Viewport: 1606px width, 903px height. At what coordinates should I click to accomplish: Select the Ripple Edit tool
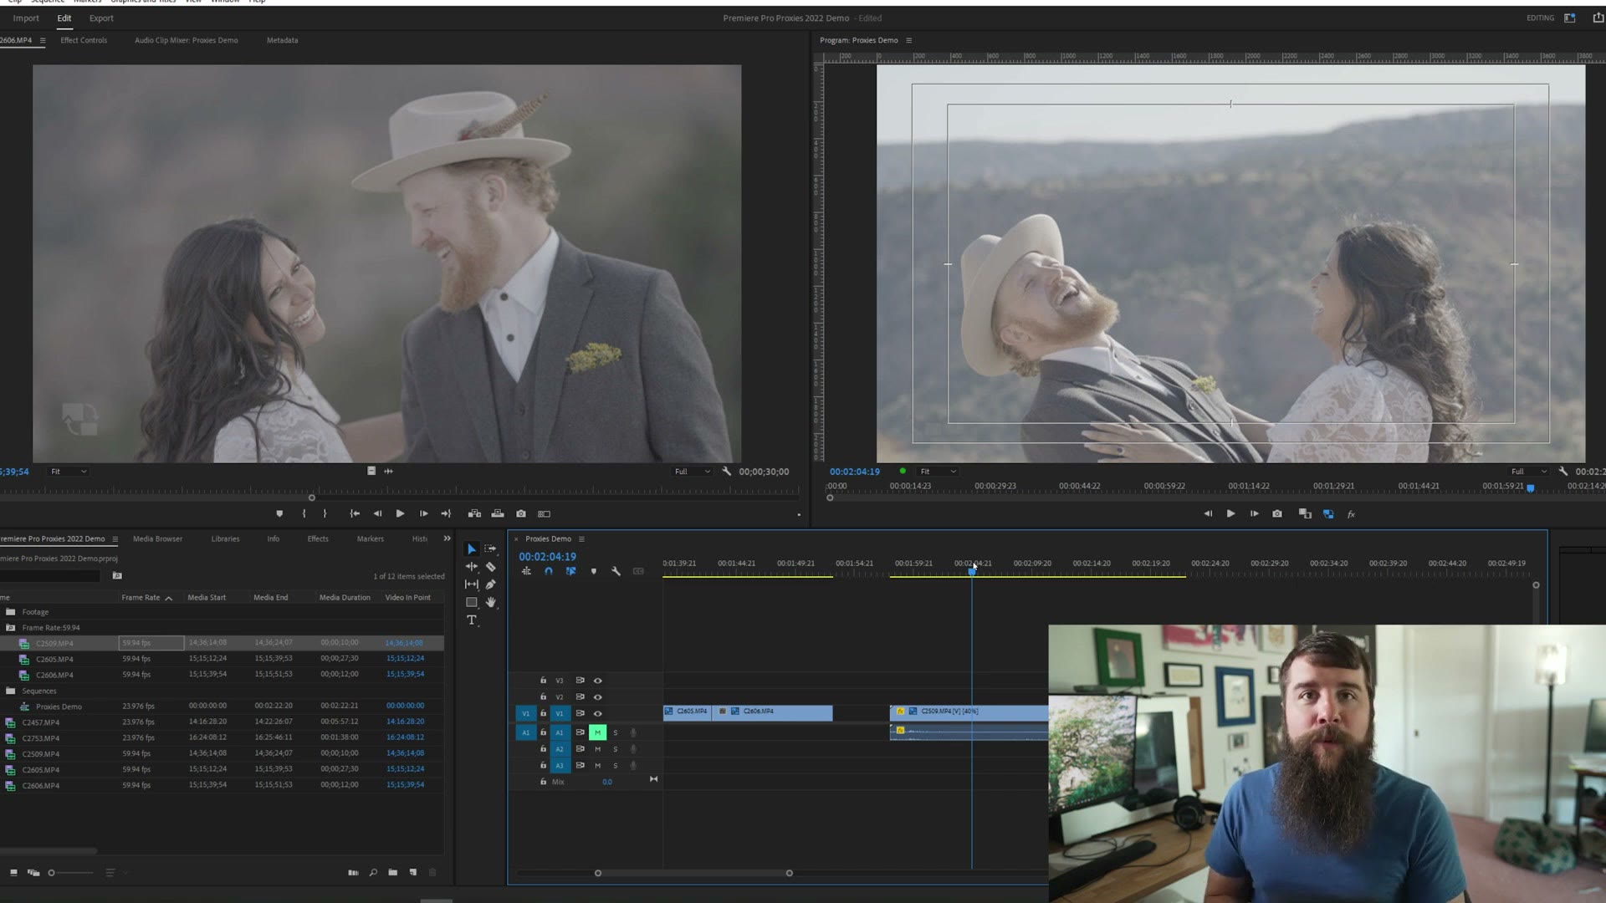pos(472,567)
